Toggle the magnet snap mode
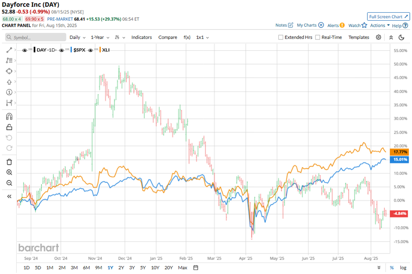 click(9, 116)
